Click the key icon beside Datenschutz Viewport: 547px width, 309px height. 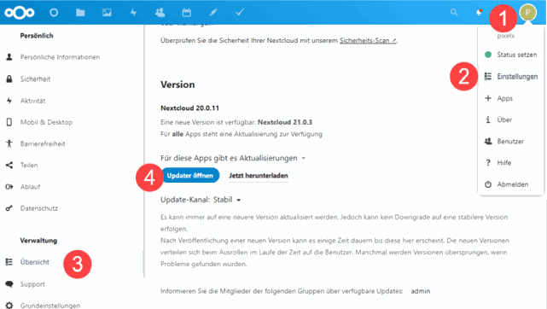(x=9, y=208)
